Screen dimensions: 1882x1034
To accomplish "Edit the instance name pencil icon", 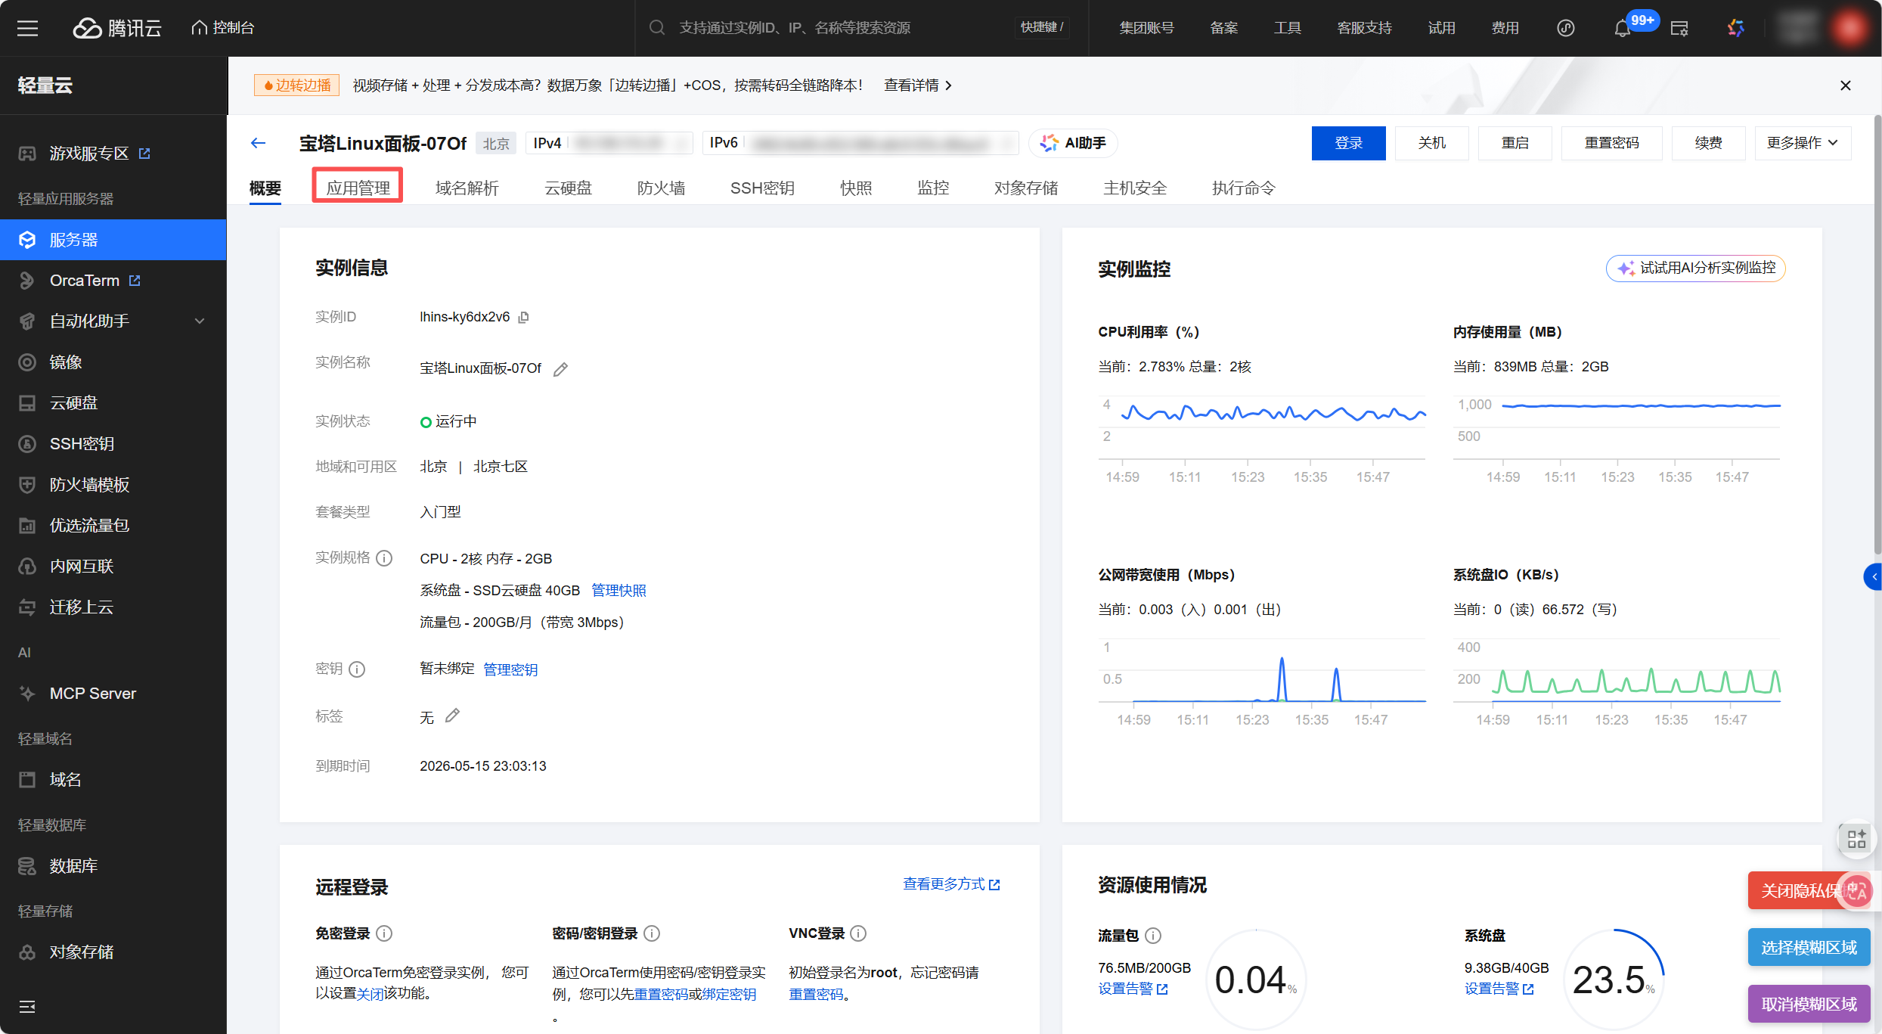I will tap(560, 369).
